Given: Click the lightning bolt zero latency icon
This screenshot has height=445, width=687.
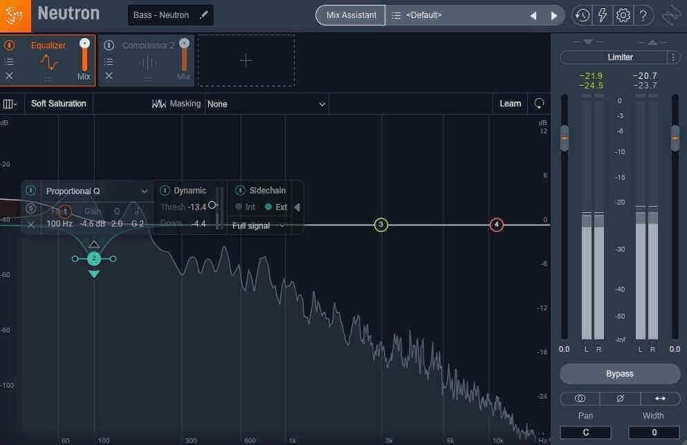Looking at the screenshot, I should coord(603,16).
